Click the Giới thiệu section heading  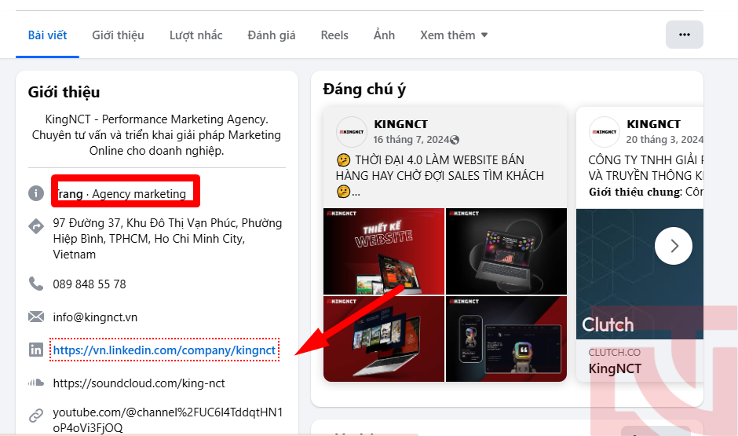pyautogui.click(x=64, y=92)
